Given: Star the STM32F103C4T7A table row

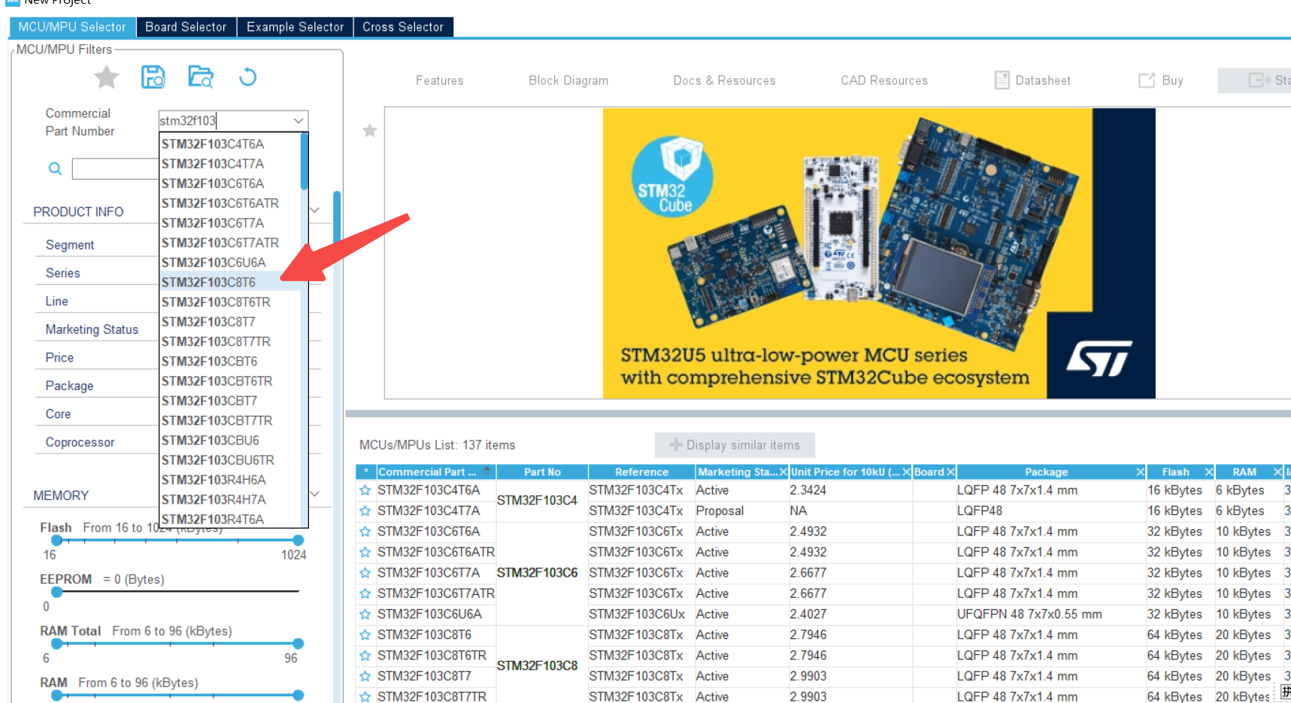Looking at the screenshot, I should [365, 511].
